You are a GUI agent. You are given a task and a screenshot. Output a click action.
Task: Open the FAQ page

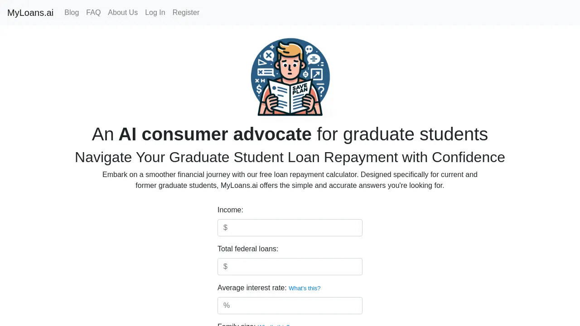[x=93, y=12]
